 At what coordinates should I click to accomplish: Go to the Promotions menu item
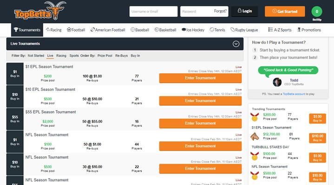pos(309,30)
